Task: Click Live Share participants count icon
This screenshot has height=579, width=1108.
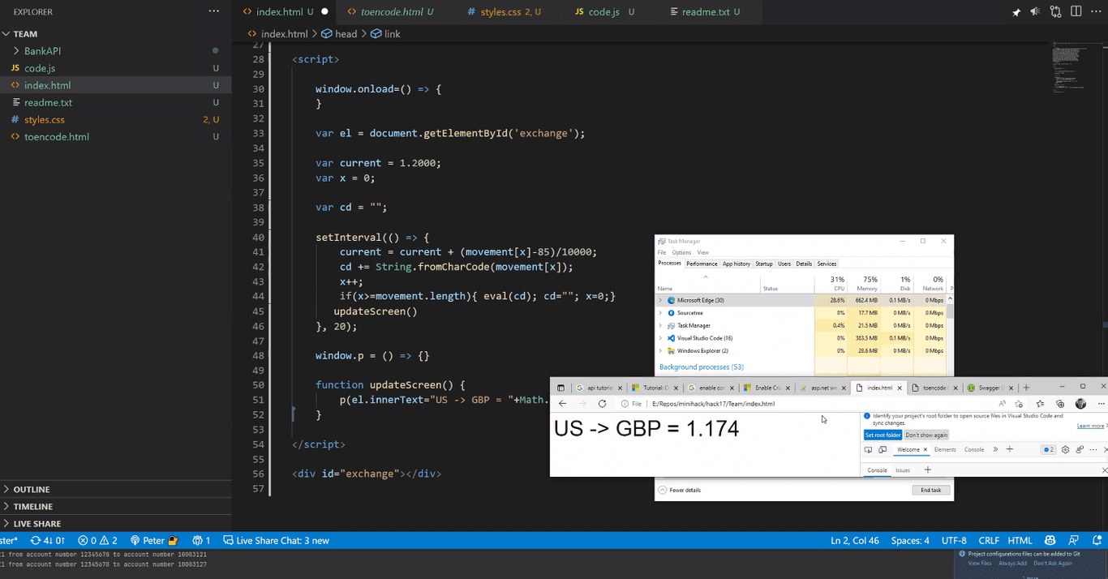Action: pyautogui.click(x=201, y=541)
